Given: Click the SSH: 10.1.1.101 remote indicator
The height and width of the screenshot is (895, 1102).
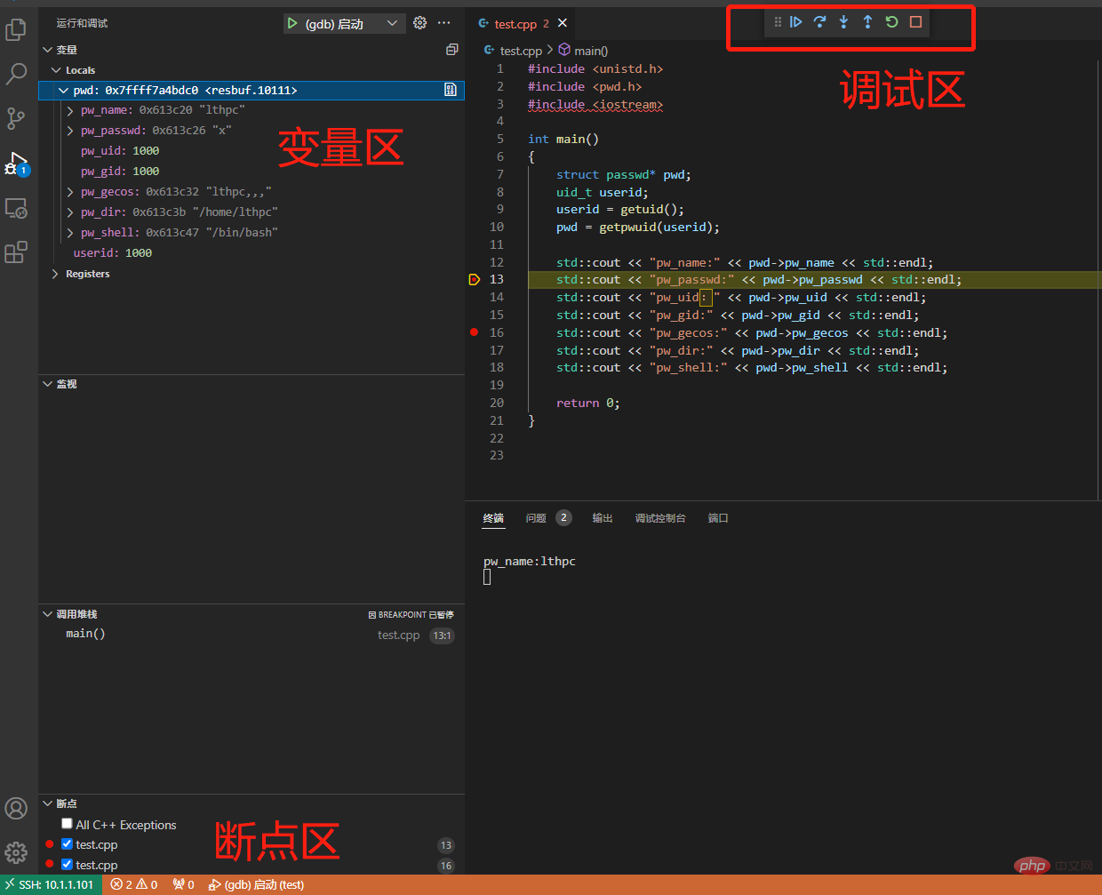Looking at the screenshot, I should click(x=49, y=884).
